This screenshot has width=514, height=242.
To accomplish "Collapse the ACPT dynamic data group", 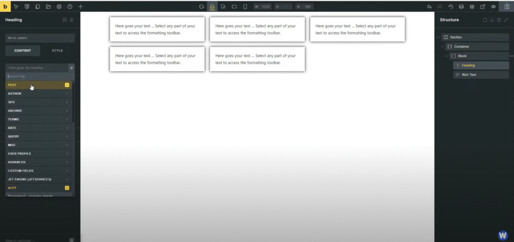I will [39, 188].
